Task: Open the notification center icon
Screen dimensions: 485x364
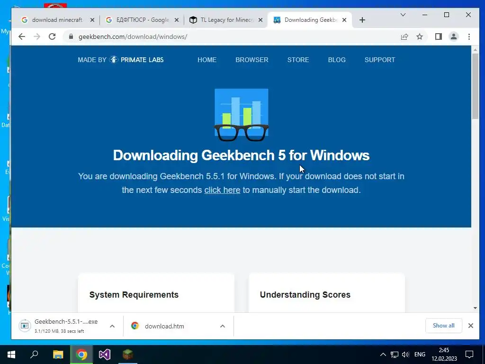Action: (469, 355)
